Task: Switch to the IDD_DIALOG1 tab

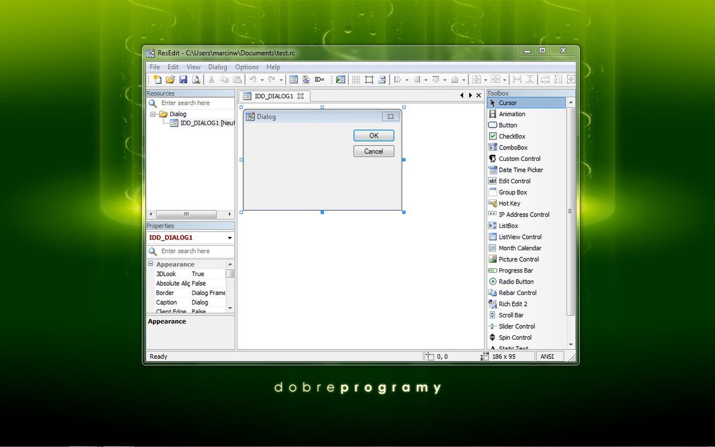Action: tap(273, 96)
